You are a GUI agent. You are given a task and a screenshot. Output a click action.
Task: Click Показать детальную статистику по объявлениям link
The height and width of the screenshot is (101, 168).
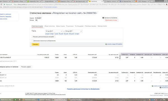coord(83,89)
